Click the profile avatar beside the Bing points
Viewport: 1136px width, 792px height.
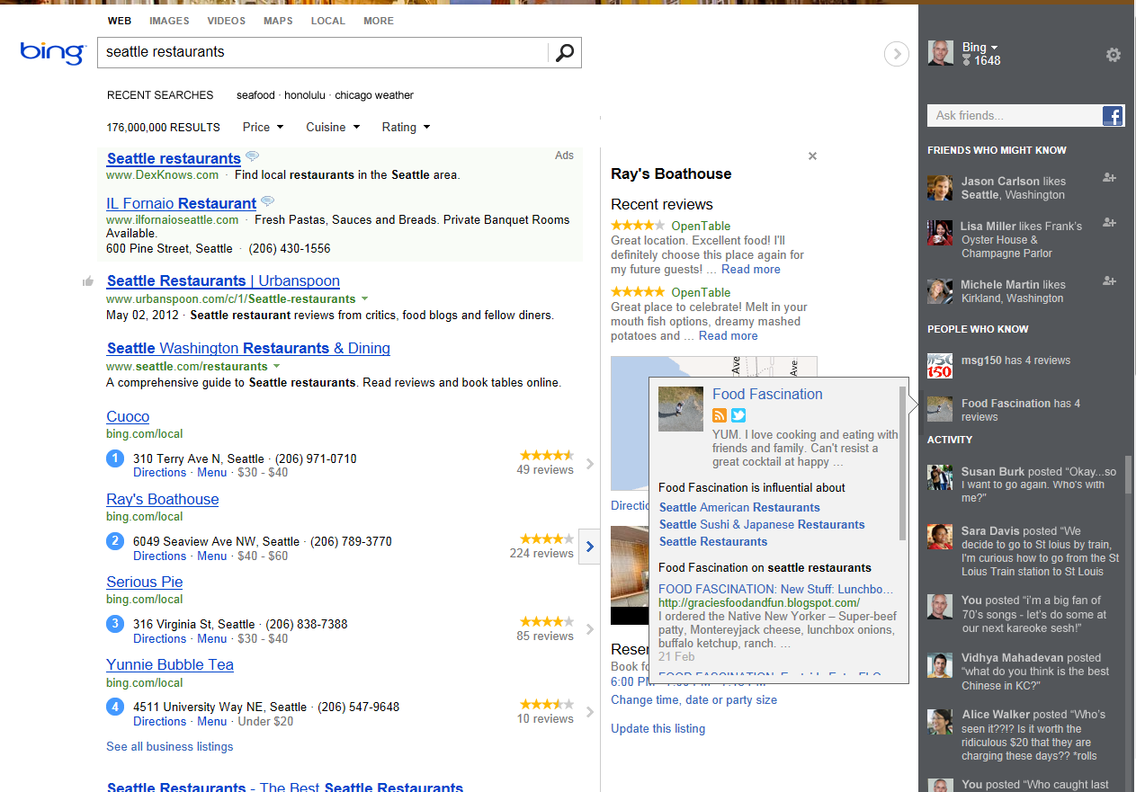pos(941,53)
